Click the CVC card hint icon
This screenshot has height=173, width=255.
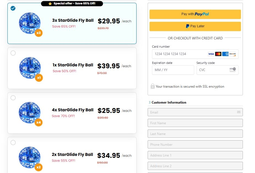tap(233, 70)
